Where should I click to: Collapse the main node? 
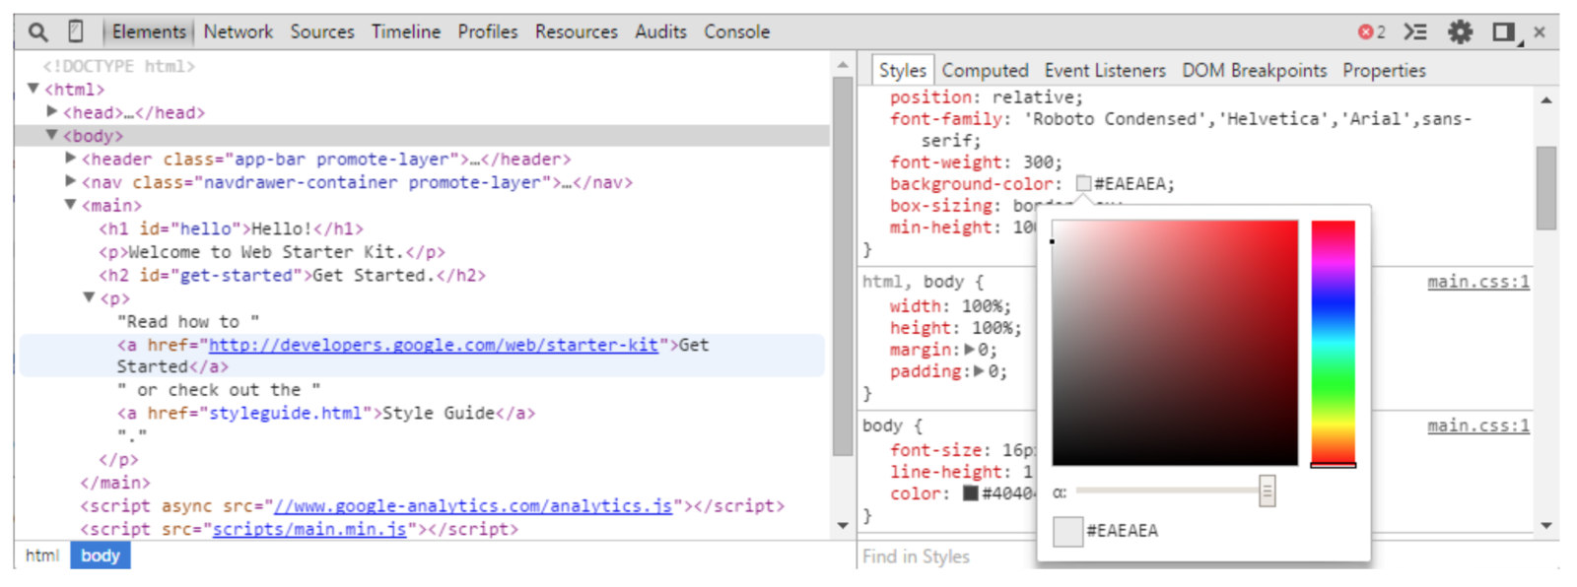70,205
